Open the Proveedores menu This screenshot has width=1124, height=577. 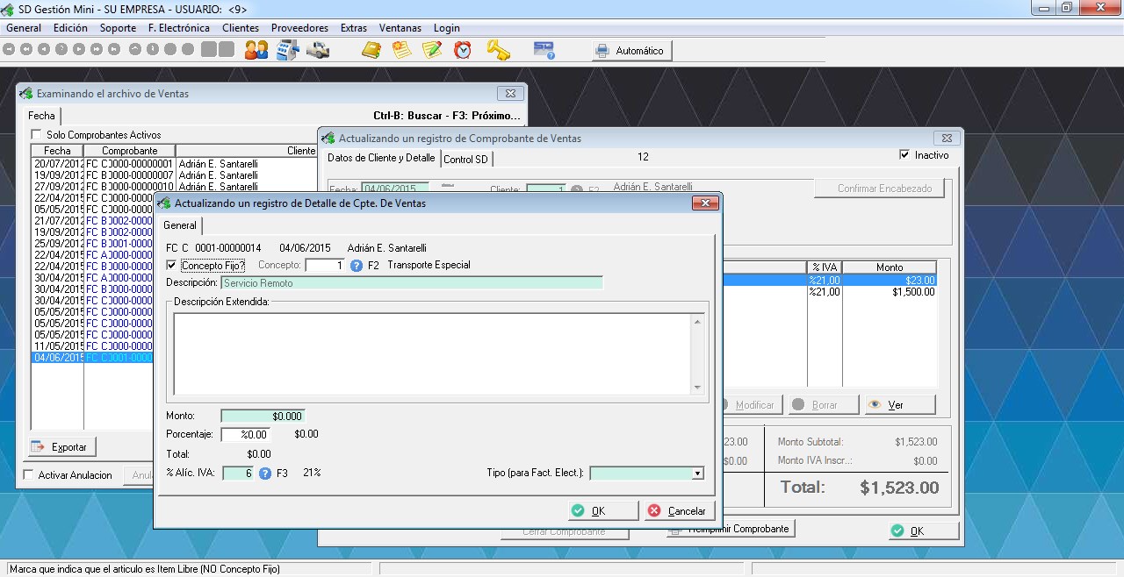(299, 28)
